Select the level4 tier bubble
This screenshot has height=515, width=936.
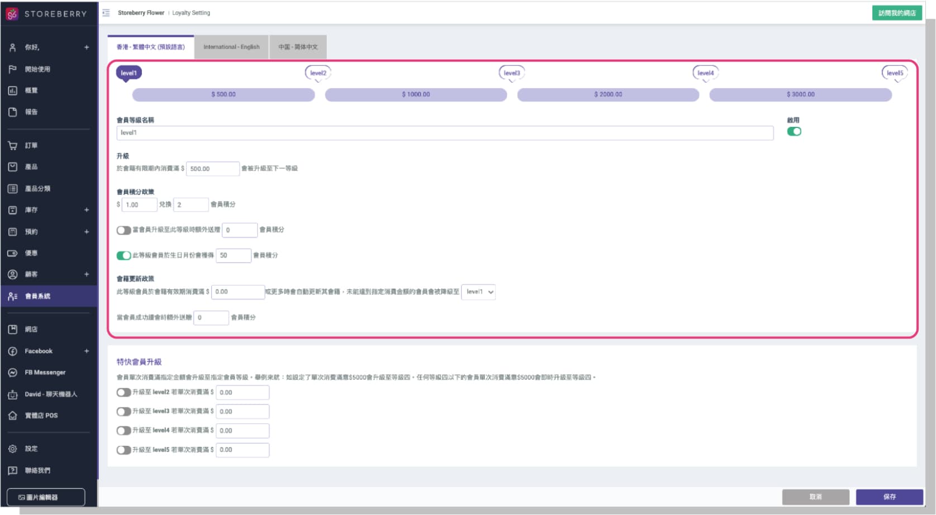point(705,73)
